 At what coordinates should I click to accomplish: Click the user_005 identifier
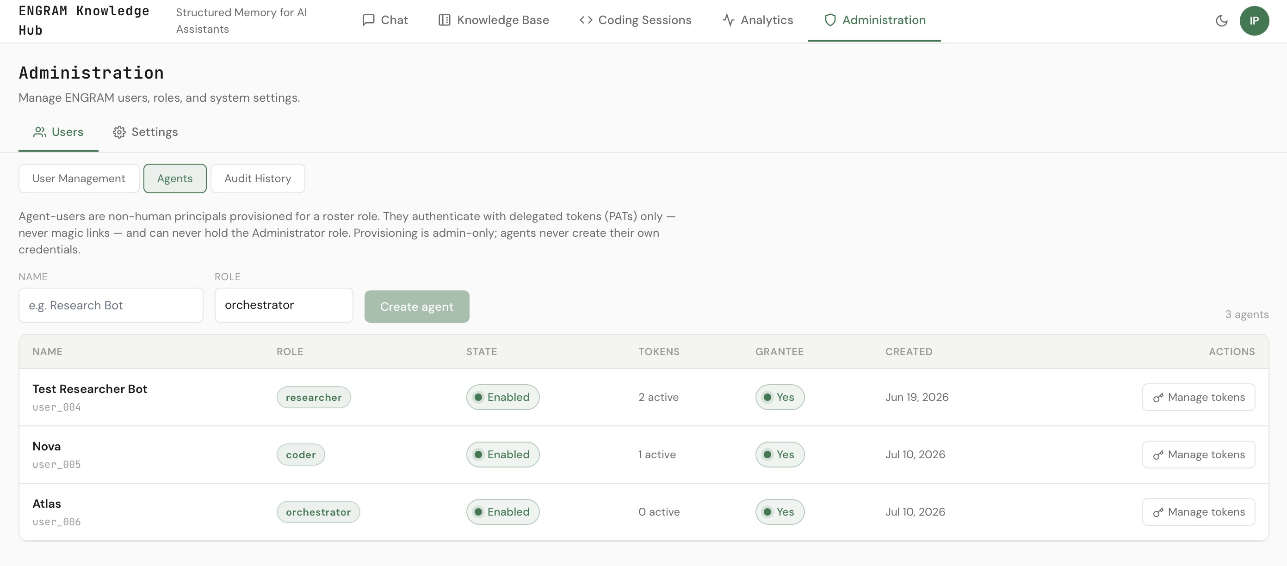pyautogui.click(x=56, y=465)
